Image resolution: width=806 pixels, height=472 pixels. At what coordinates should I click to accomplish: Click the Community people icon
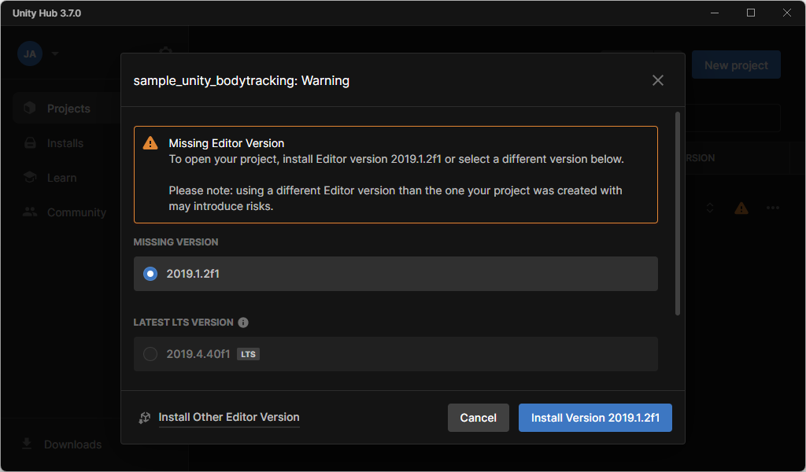30,212
